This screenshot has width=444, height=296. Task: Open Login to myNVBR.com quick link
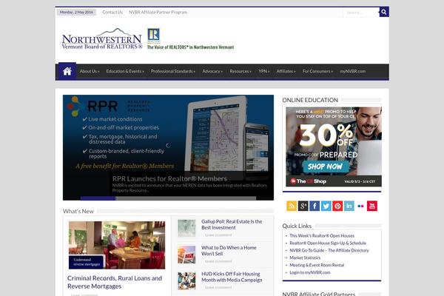(310, 272)
